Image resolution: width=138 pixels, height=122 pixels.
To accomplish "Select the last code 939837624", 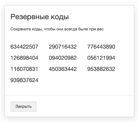I will pyautogui.click(x=24, y=80).
